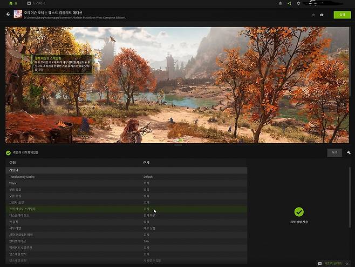The height and width of the screenshot is (267, 355).
Task: Open the notifications bell
Action: pyautogui.click(x=281, y=3)
